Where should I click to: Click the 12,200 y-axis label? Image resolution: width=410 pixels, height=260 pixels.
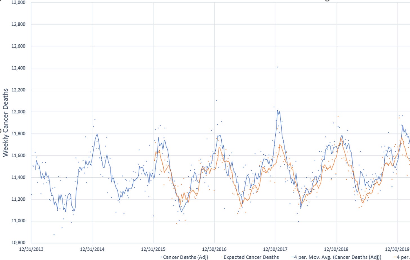(x=18, y=90)
